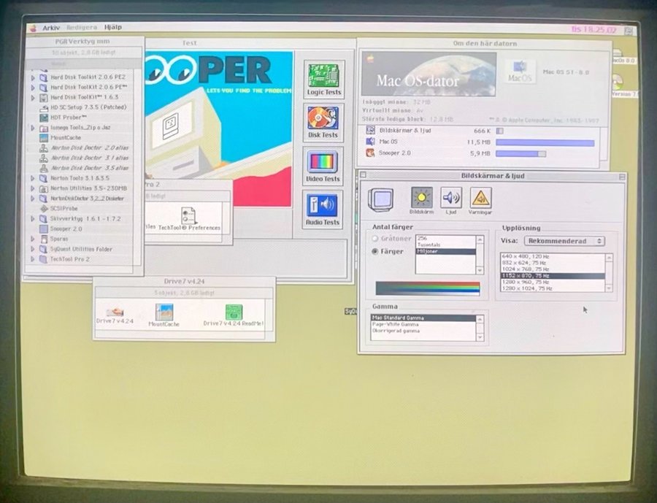Open Snooper's Logic Tests

click(x=324, y=80)
